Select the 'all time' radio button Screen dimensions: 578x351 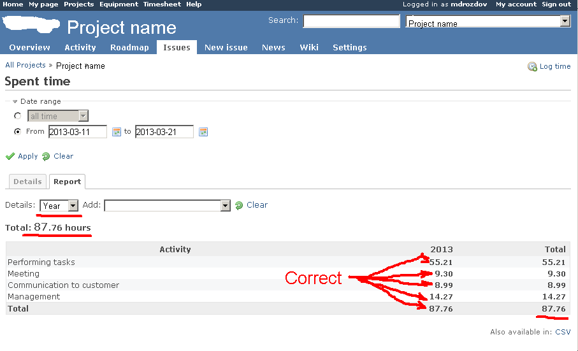tap(17, 116)
